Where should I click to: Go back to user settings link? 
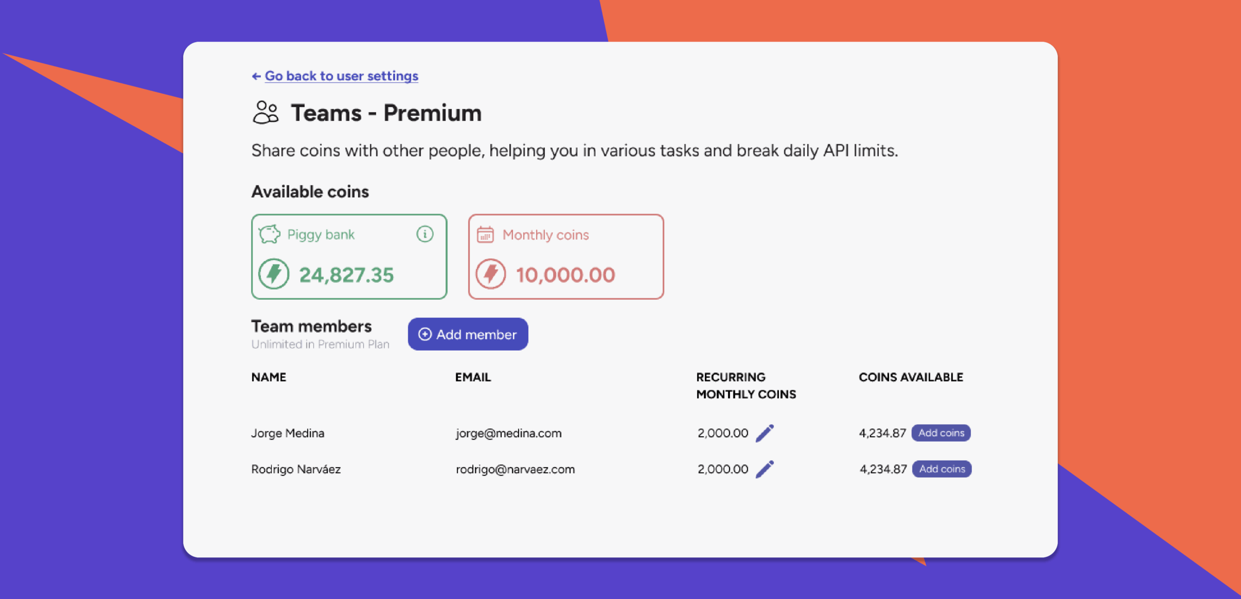[x=341, y=76]
